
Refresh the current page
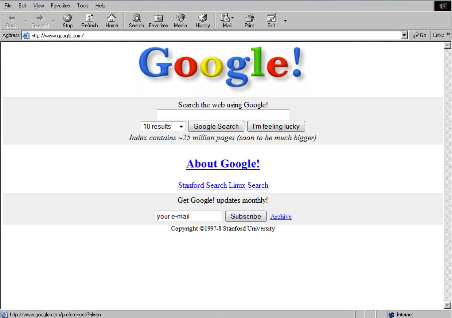point(89,21)
